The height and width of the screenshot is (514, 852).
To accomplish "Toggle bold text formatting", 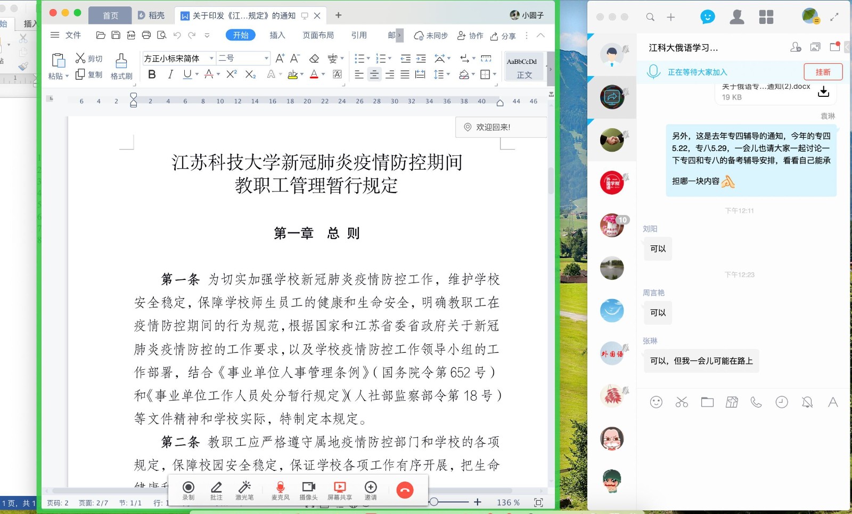I will point(152,74).
